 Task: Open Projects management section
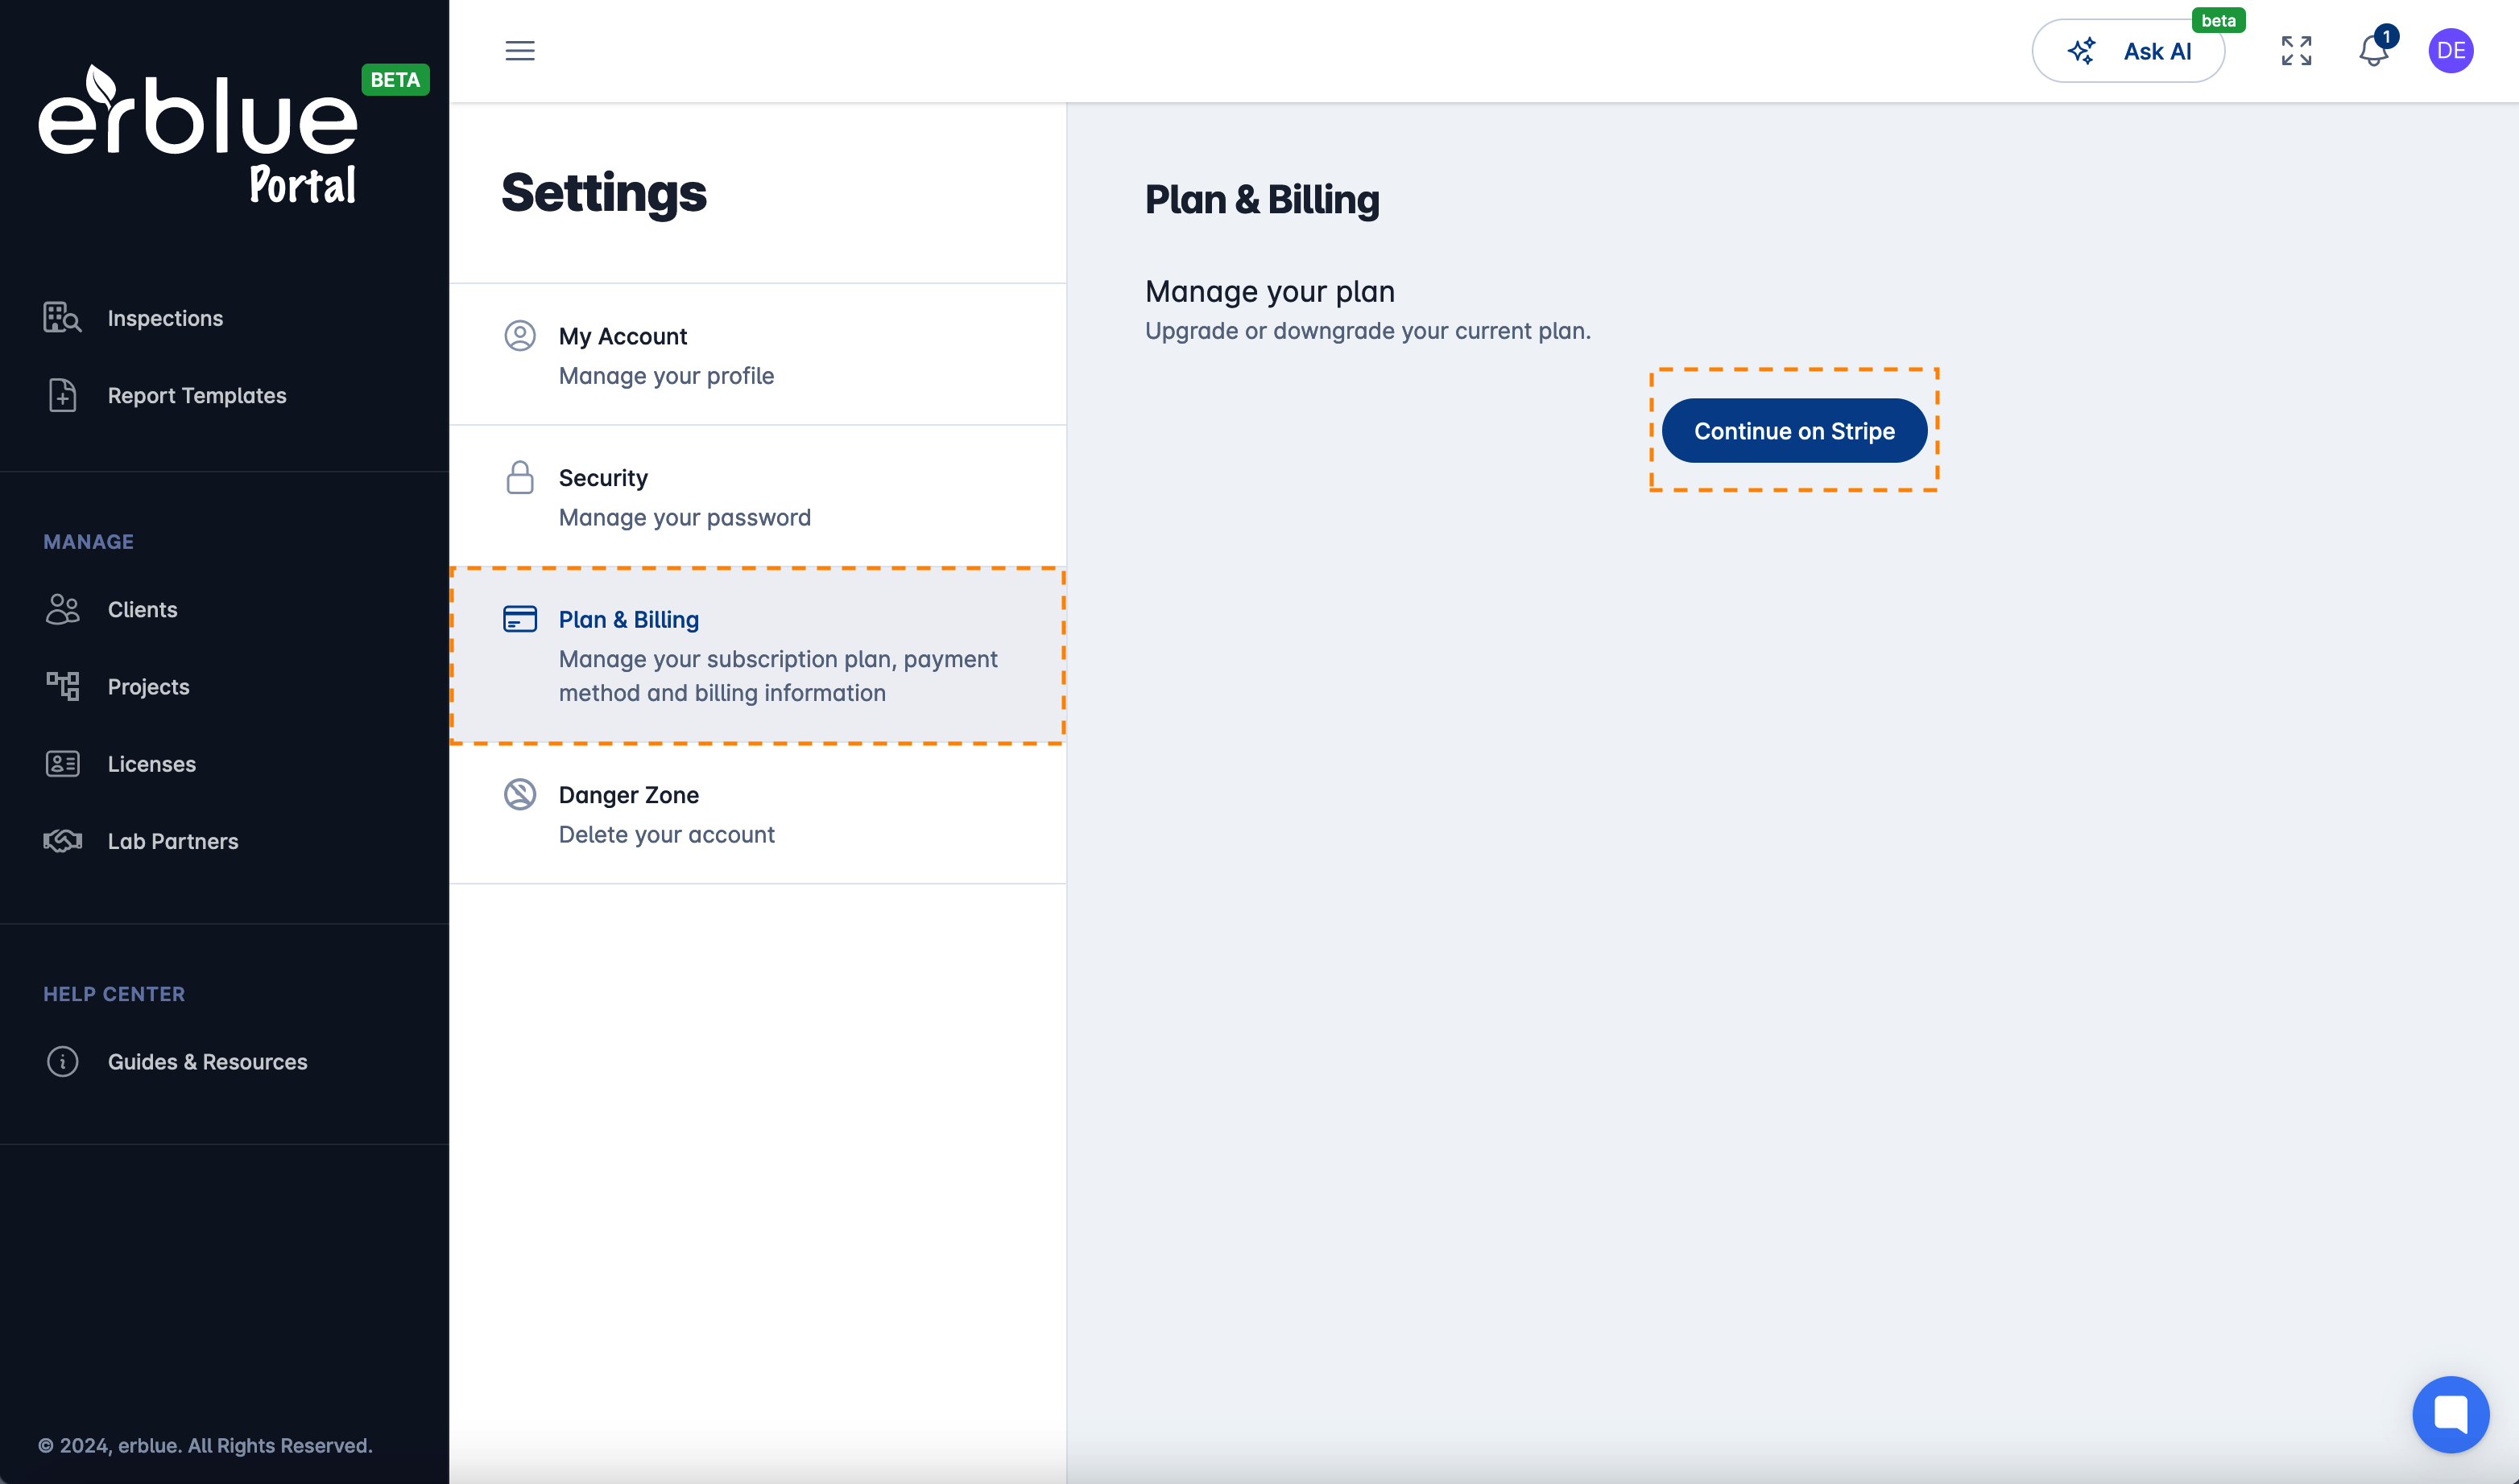[148, 686]
